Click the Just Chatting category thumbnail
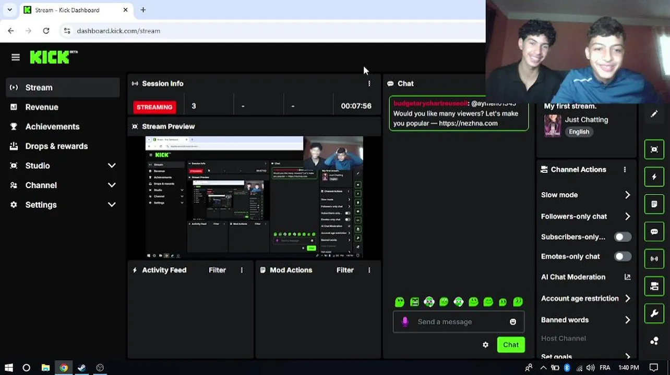The image size is (670, 375). pyautogui.click(x=553, y=126)
